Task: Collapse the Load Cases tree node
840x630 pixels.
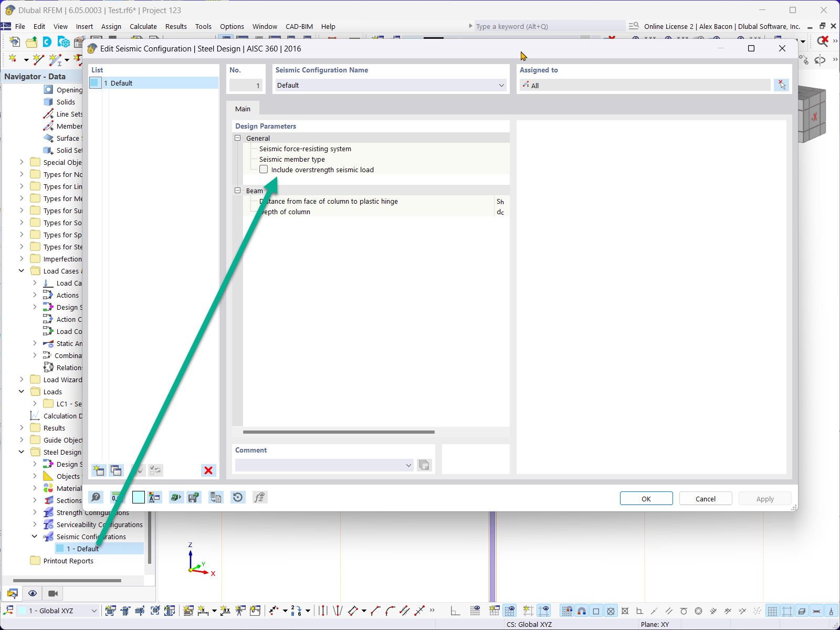Action: coord(22,271)
